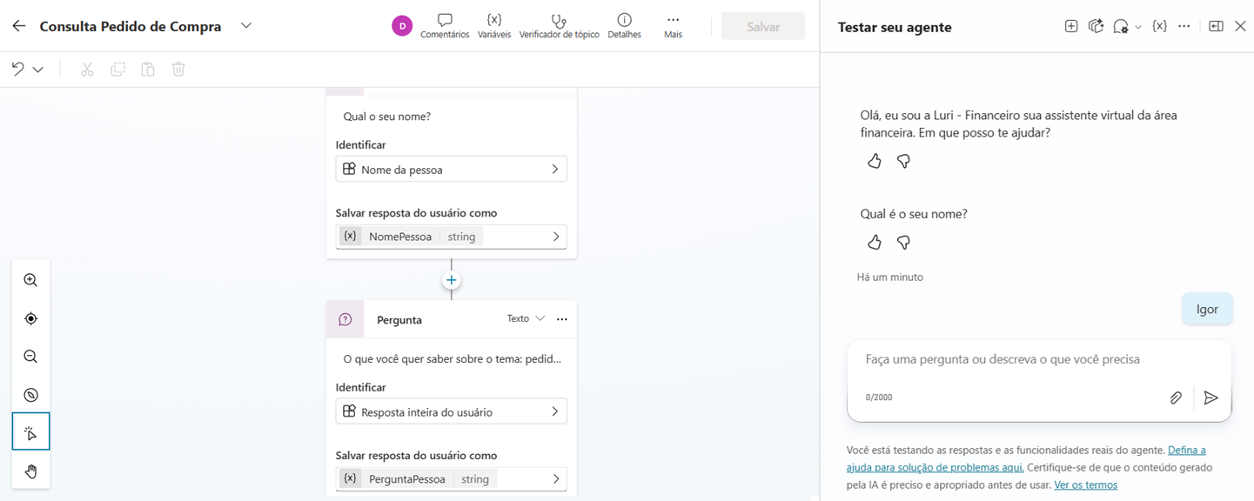
Task: Open the Mais menu
Action: 673,26
